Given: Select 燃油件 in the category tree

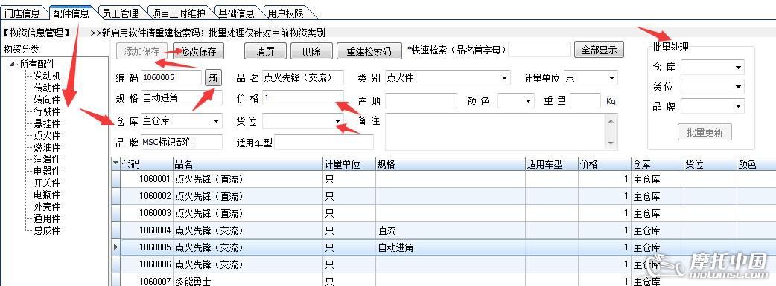Looking at the screenshot, I should point(47,146).
